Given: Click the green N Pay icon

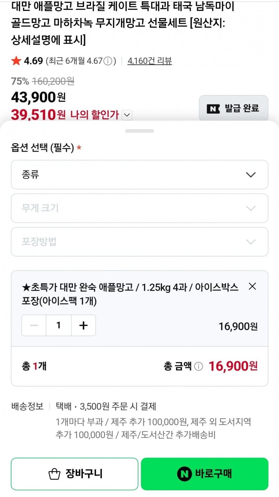Looking at the screenshot, I should point(184,474).
